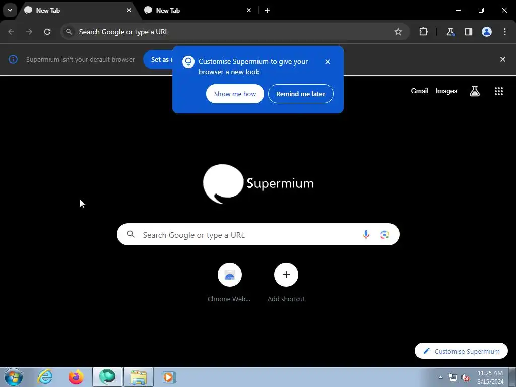Show hidden tray icons arrow
Screen dimensions: 516x387
pyautogui.click(x=440, y=377)
